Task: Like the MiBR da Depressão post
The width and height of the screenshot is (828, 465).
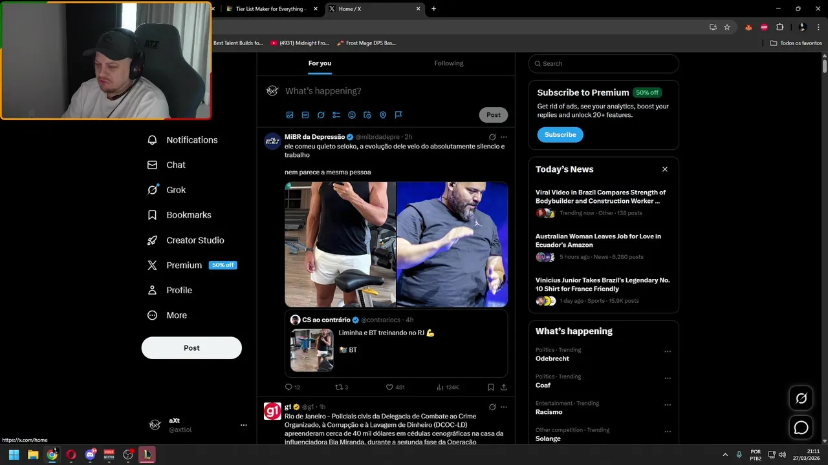Action: pyautogui.click(x=395, y=387)
